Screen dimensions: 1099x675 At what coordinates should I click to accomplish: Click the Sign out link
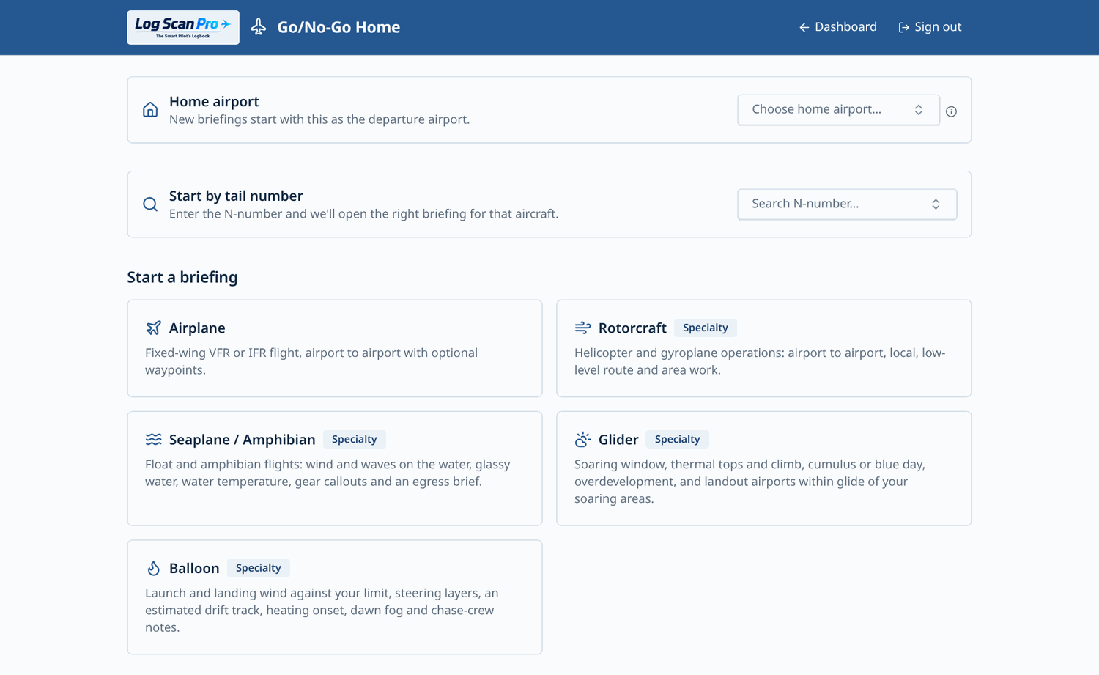(x=930, y=27)
